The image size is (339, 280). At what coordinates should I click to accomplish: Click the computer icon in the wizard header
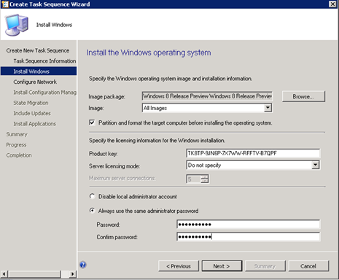click(x=17, y=25)
